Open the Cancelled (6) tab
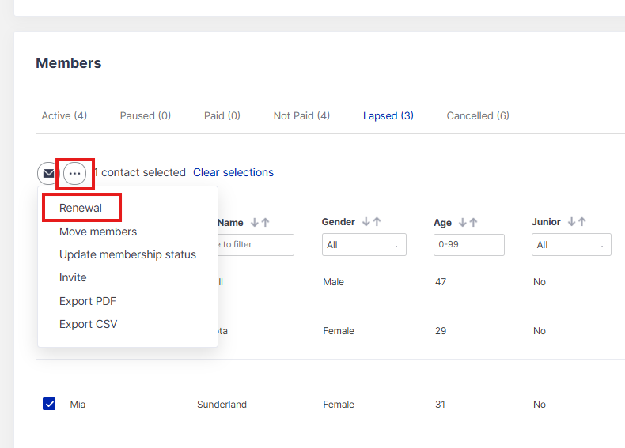 coord(478,115)
